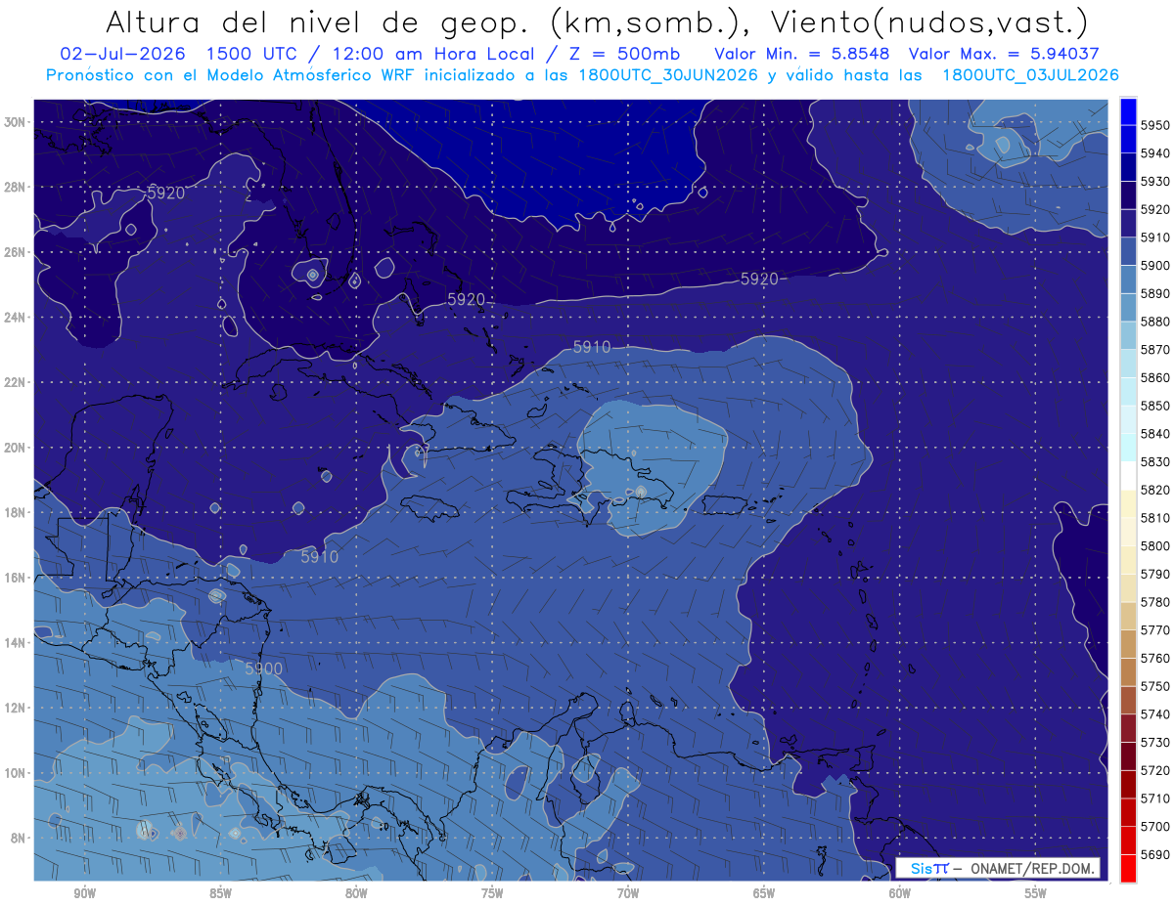Screen dimensions: 1174x906
Task: Click the '5710' legend value
Action: pos(1154,798)
